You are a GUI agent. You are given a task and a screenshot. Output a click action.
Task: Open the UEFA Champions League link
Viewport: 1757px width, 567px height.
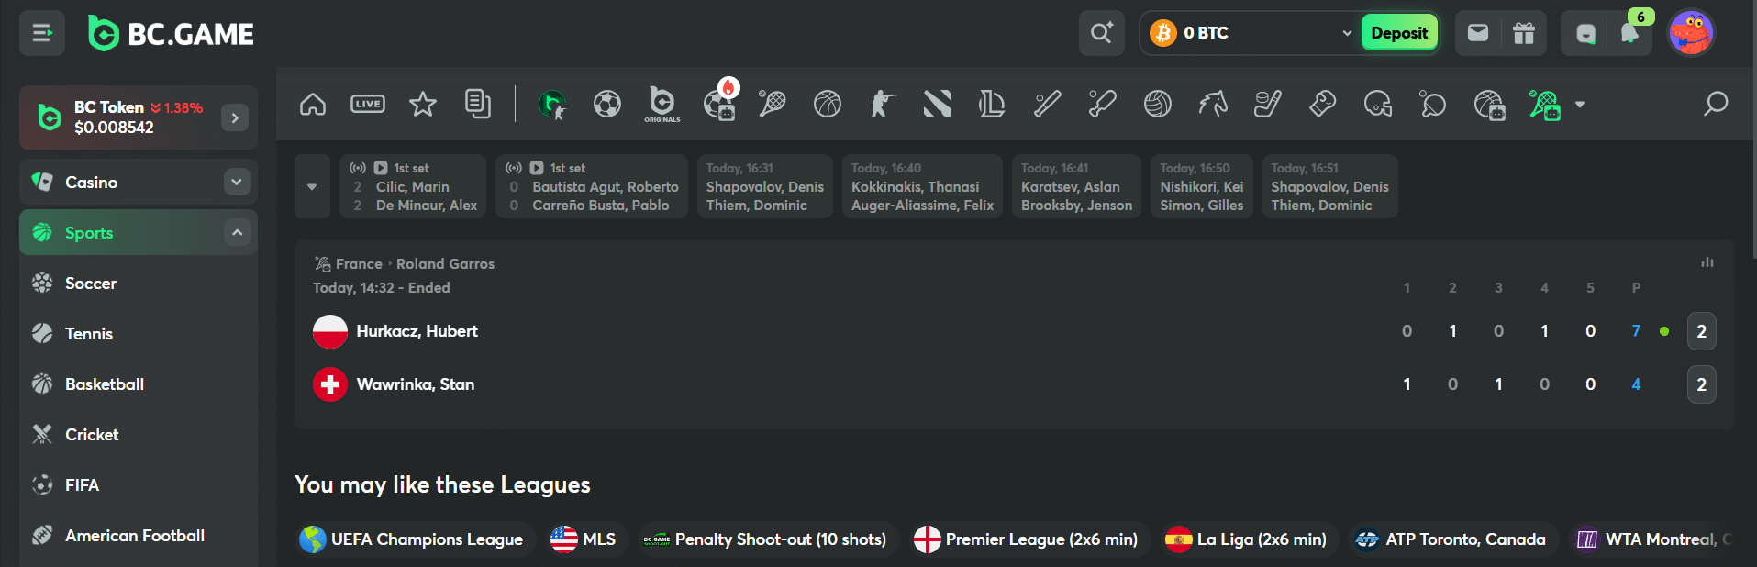point(411,539)
